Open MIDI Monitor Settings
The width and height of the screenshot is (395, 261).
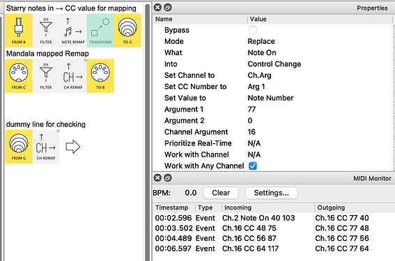tap(271, 193)
